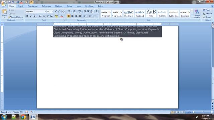Toggle show paragraph marks
Viewport: 214px width, 120px height.
[x=96, y=11]
